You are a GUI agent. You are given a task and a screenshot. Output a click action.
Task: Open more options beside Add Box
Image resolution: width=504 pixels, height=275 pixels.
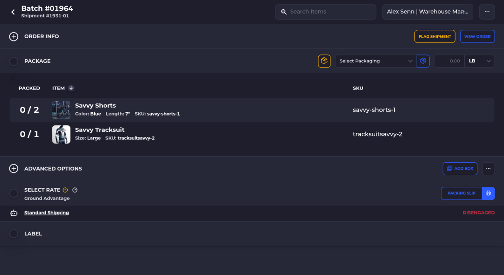point(488,168)
